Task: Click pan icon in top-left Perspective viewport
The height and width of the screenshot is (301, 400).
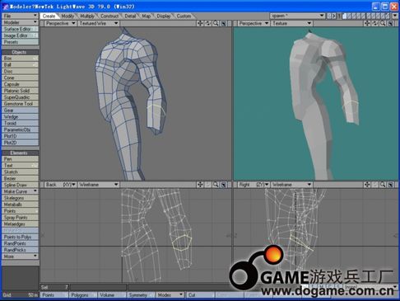Action: pyautogui.click(x=200, y=23)
